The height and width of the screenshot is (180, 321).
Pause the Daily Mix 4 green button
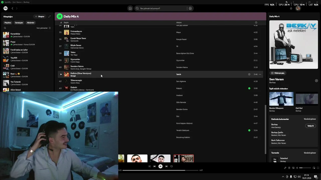click(59, 16)
